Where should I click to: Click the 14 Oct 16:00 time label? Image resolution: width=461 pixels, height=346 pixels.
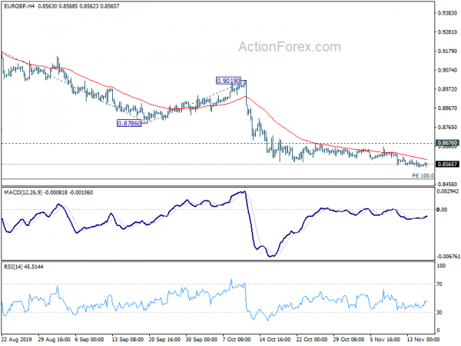click(x=275, y=339)
